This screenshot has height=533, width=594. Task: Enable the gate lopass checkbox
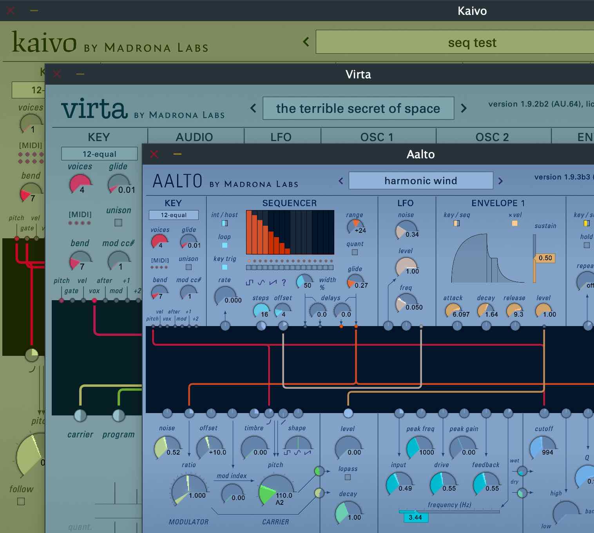348,477
